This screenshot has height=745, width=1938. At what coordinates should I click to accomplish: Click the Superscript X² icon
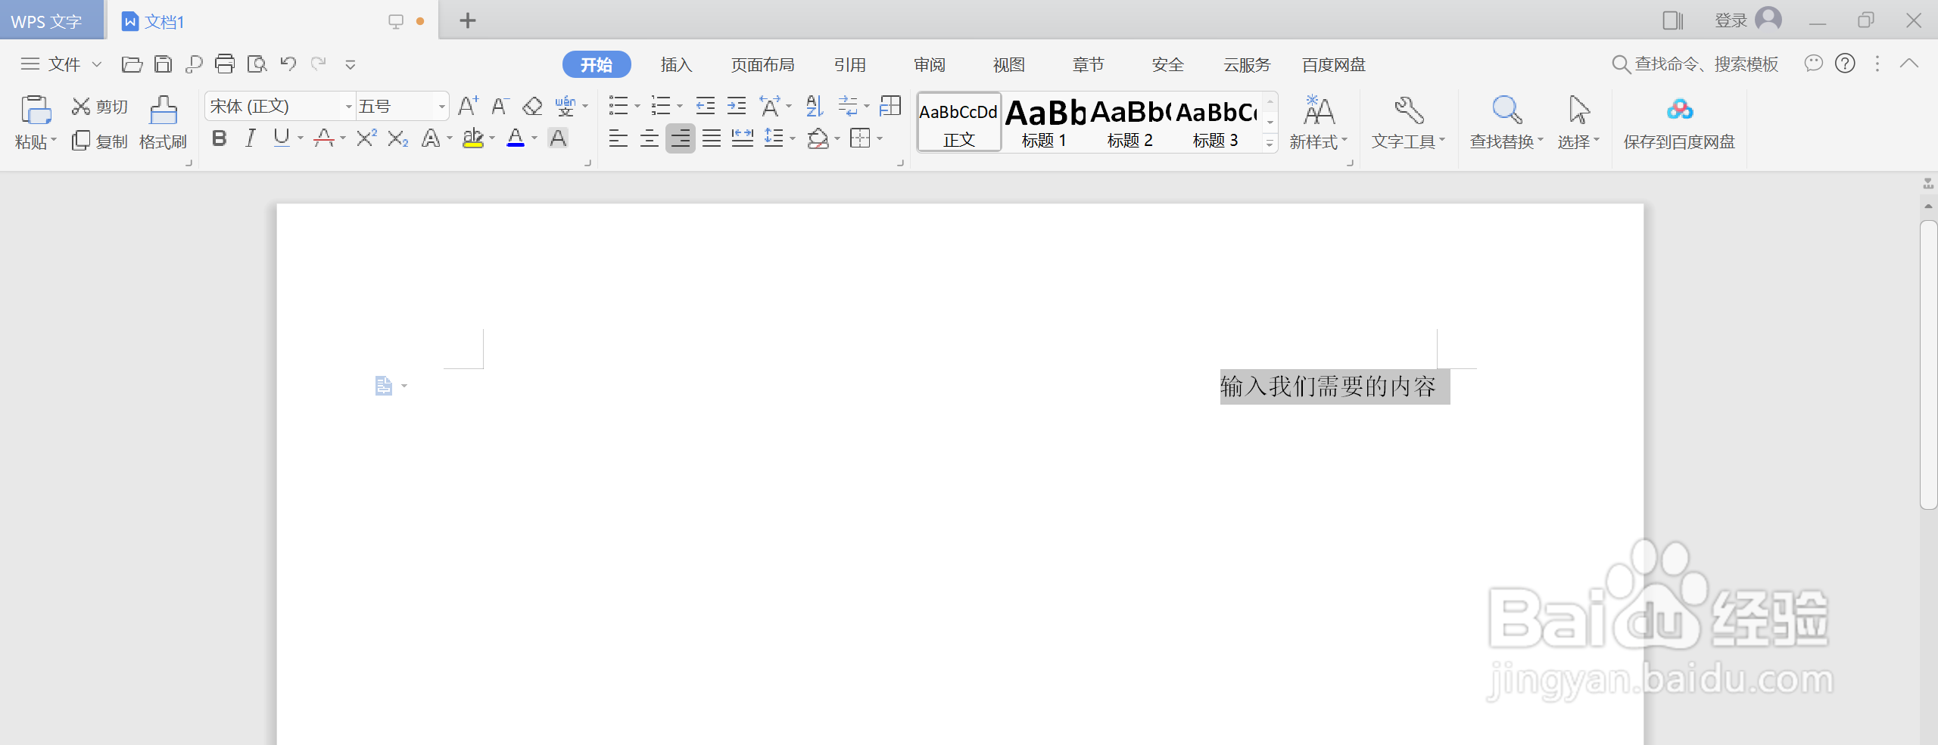(x=366, y=138)
